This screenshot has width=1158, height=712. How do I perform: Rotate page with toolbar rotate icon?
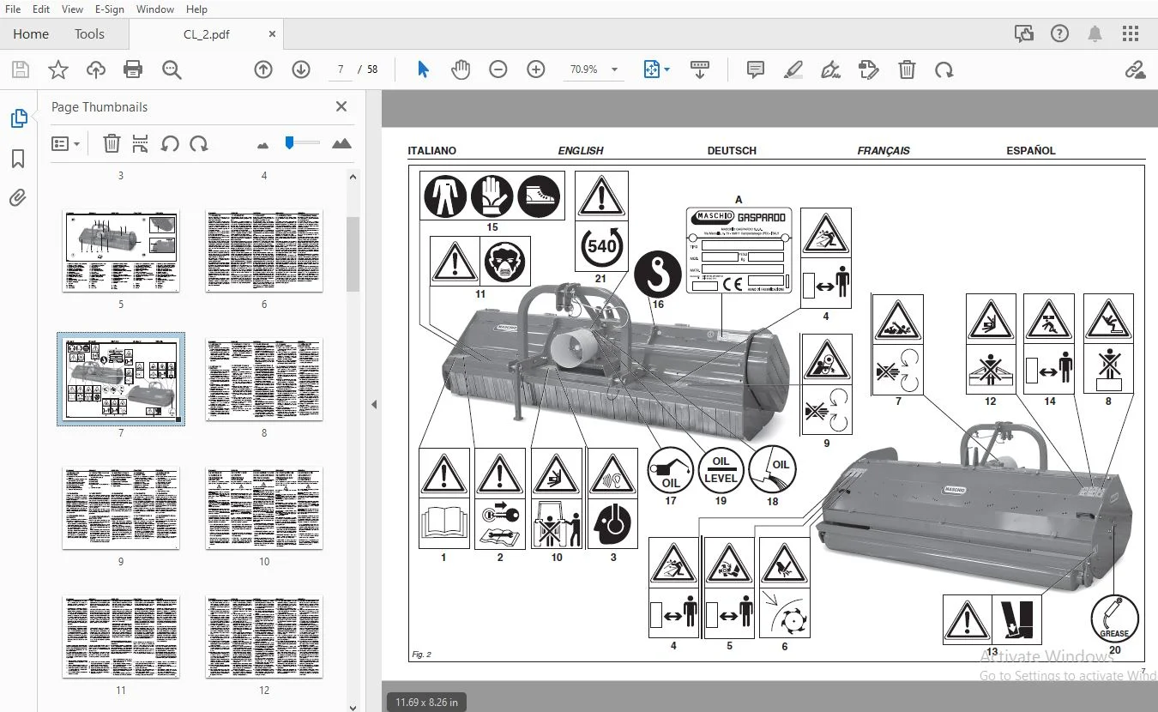[944, 69]
